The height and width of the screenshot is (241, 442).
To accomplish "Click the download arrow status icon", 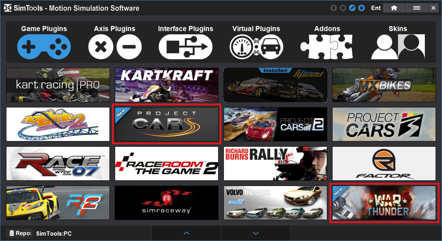I will [x=334, y=8].
